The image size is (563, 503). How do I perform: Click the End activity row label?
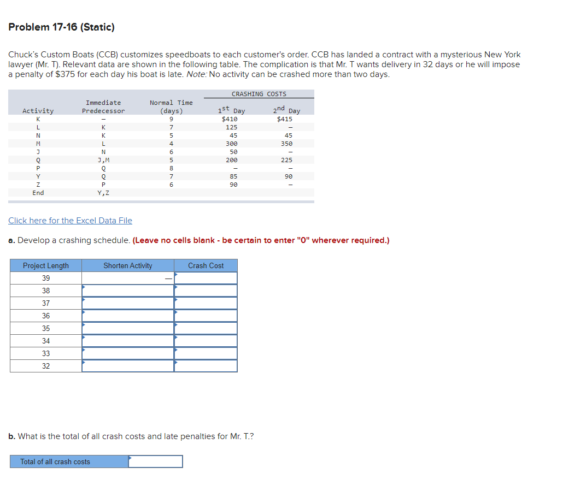coord(38,193)
